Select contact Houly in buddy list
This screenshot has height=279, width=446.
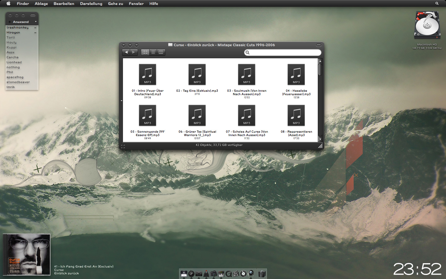coord(22,42)
